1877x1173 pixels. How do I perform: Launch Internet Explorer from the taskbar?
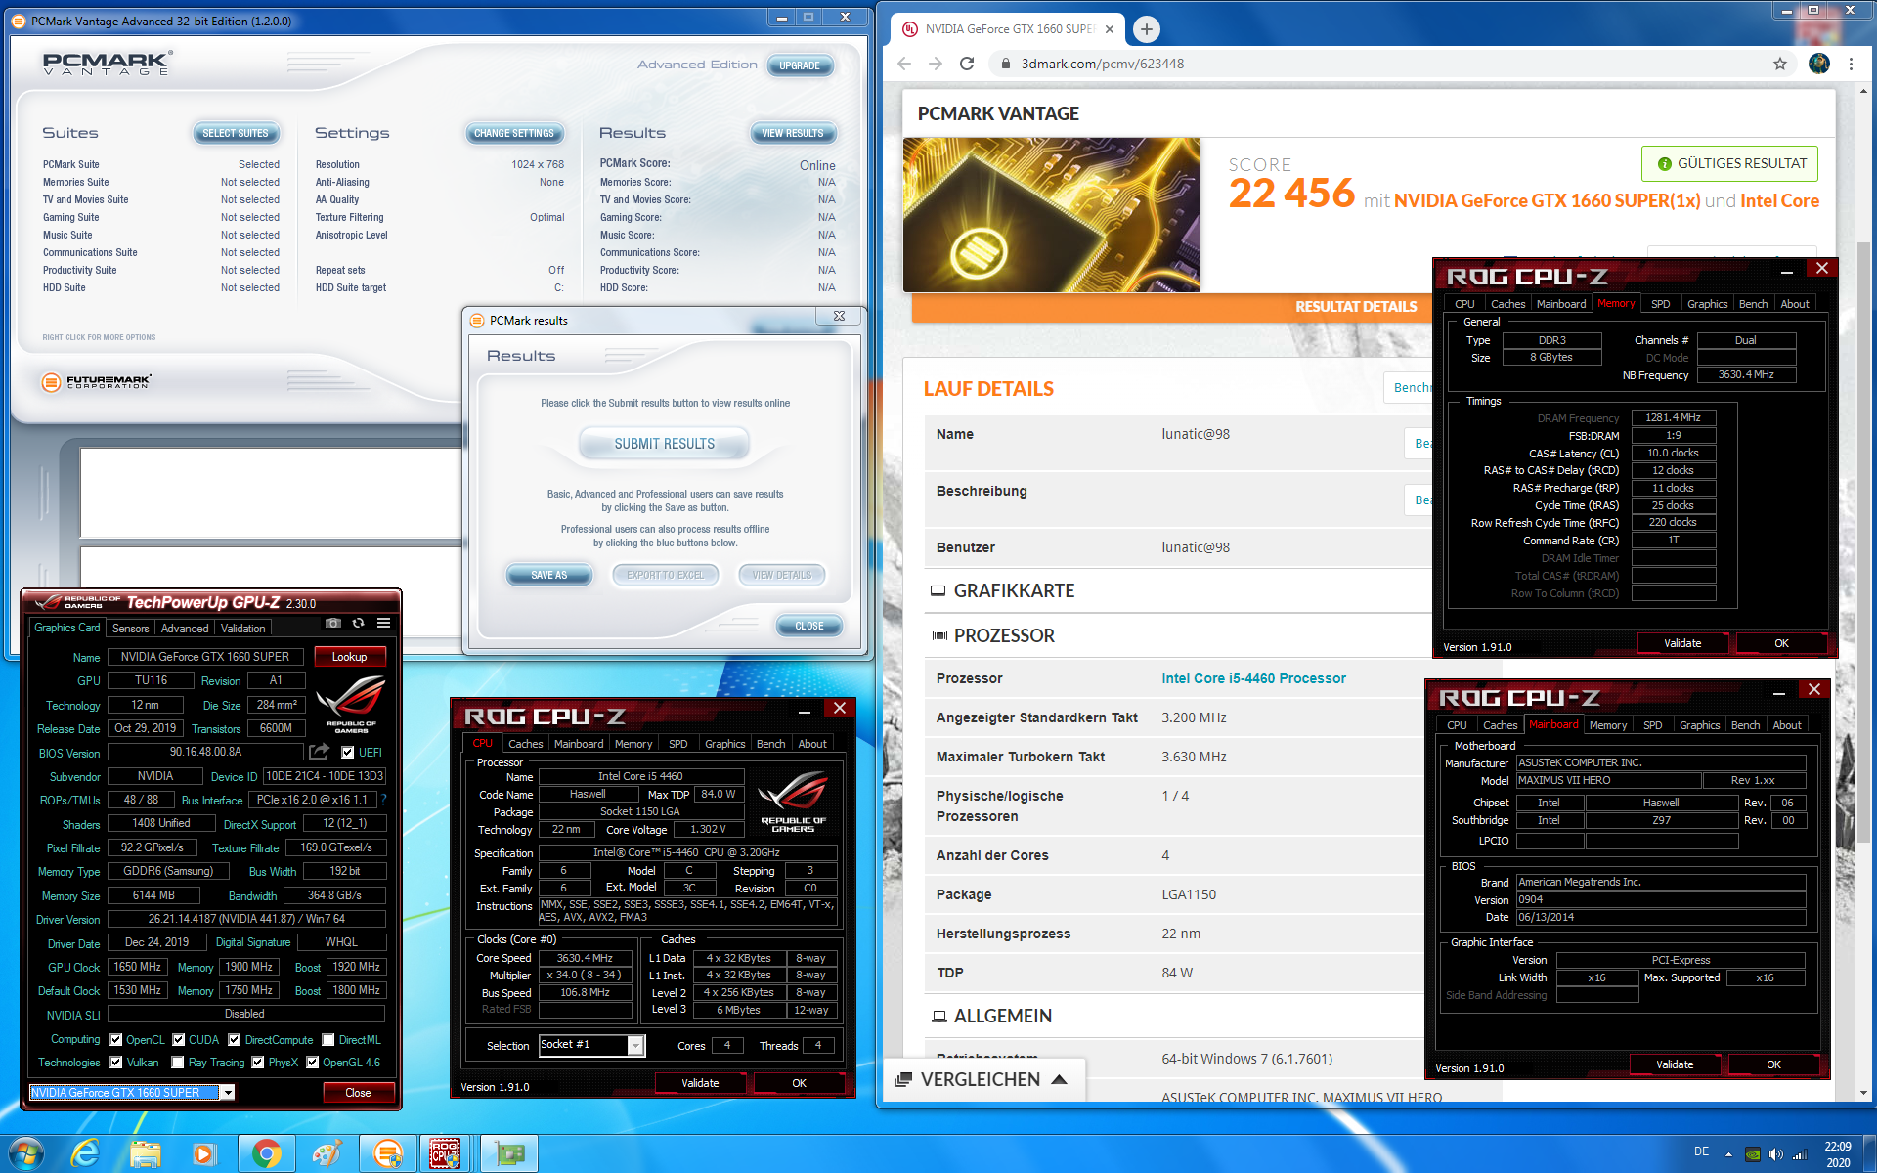point(86,1153)
